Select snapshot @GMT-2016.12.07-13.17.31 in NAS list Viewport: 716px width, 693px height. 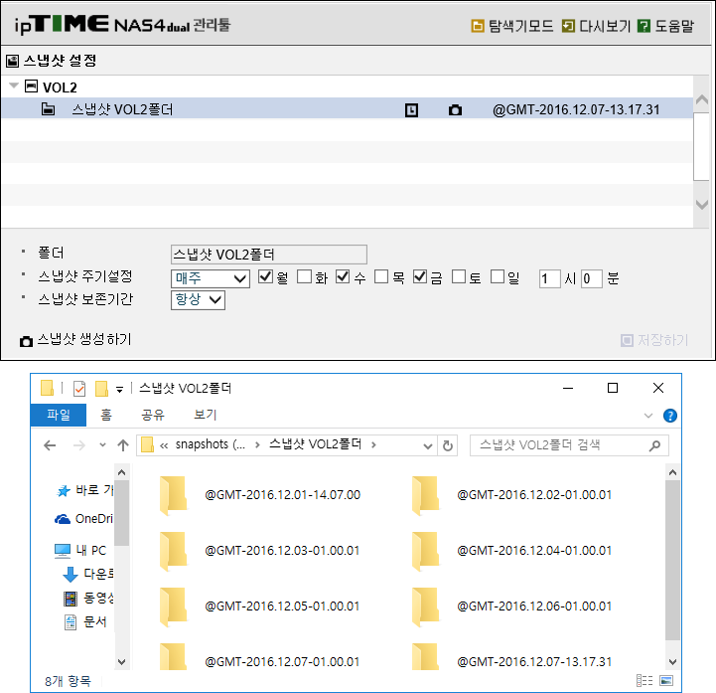point(576,109)
